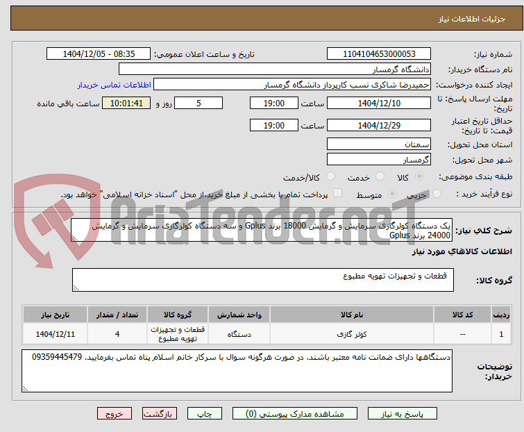The height and width of the screenshot is (432, 524).
Task: Click the resize grip of گروه کالا box
Action: [76, 288]
